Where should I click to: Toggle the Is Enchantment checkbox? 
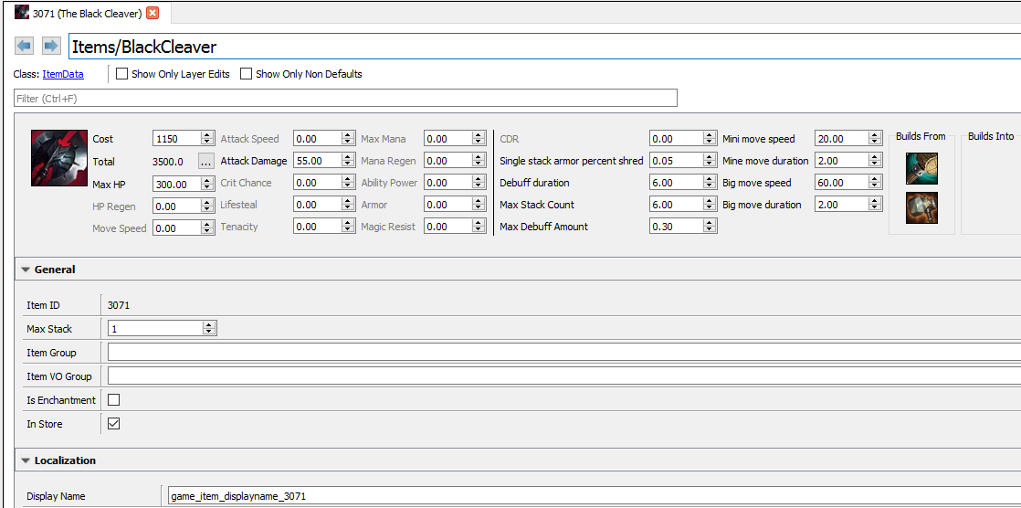pos(114,400)
